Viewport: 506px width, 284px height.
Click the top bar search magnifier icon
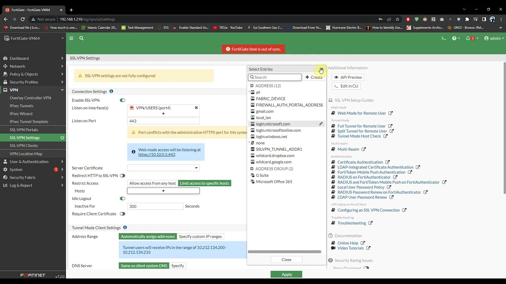pyautogui.click(x=81, y=38)
